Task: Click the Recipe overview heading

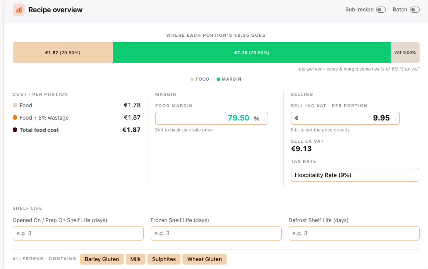Action: tap(55, 10)
